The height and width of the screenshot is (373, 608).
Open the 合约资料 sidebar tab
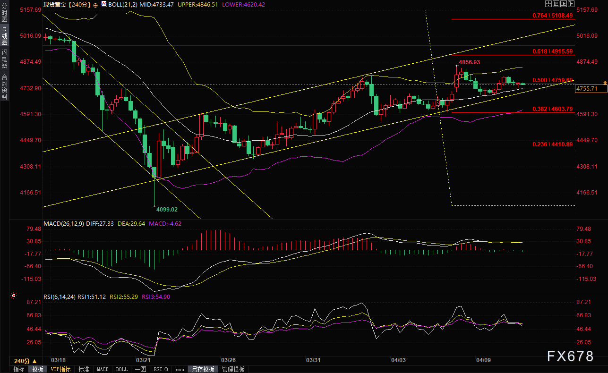(x=4, y=86)
